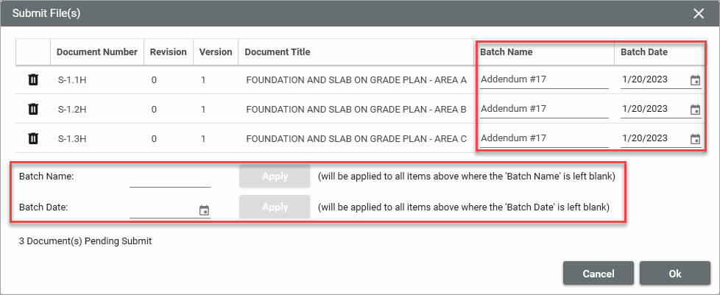Open calendar picker for S-1.2H batch date
Image resolution: width=720 pixels, height=295 pixels.
(x=695, y=110)
